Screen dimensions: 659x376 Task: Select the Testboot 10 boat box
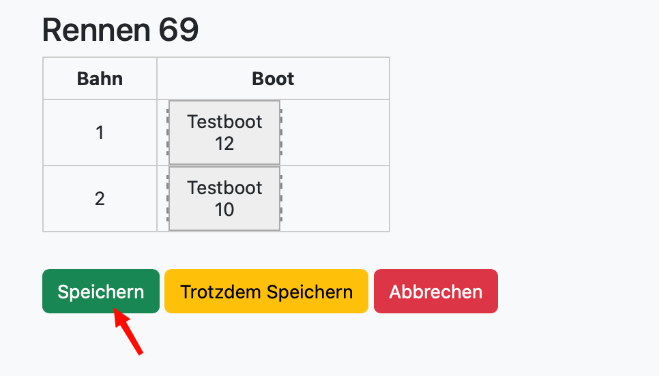click(224, 198)
